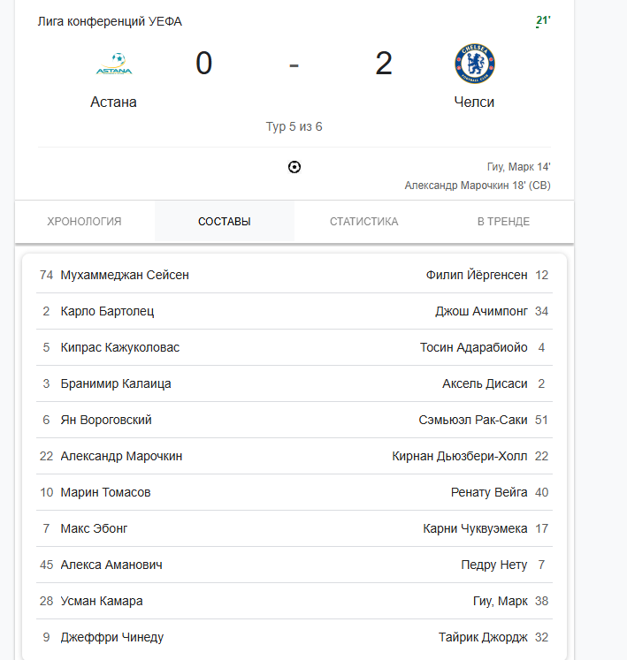Click goal scorer Гиу, Марк 14'
Viewport: 627px width, 660px height.
519,167
